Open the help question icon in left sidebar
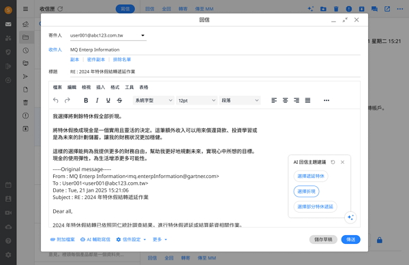 click(8, 241)
